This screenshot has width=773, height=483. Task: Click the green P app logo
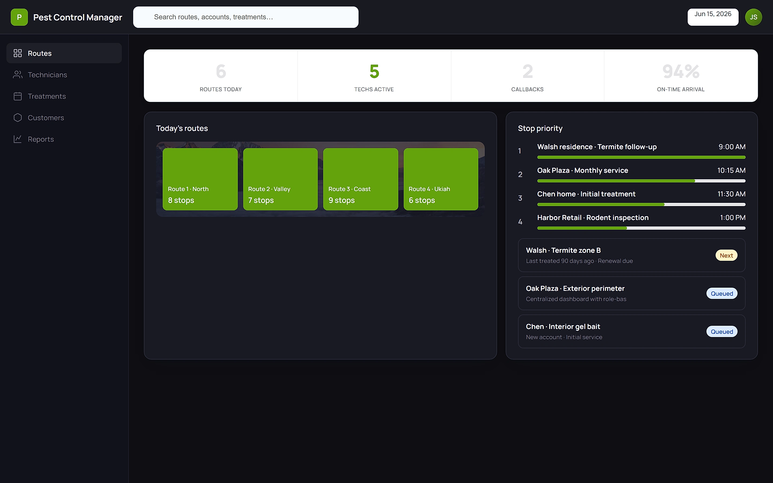19,17
